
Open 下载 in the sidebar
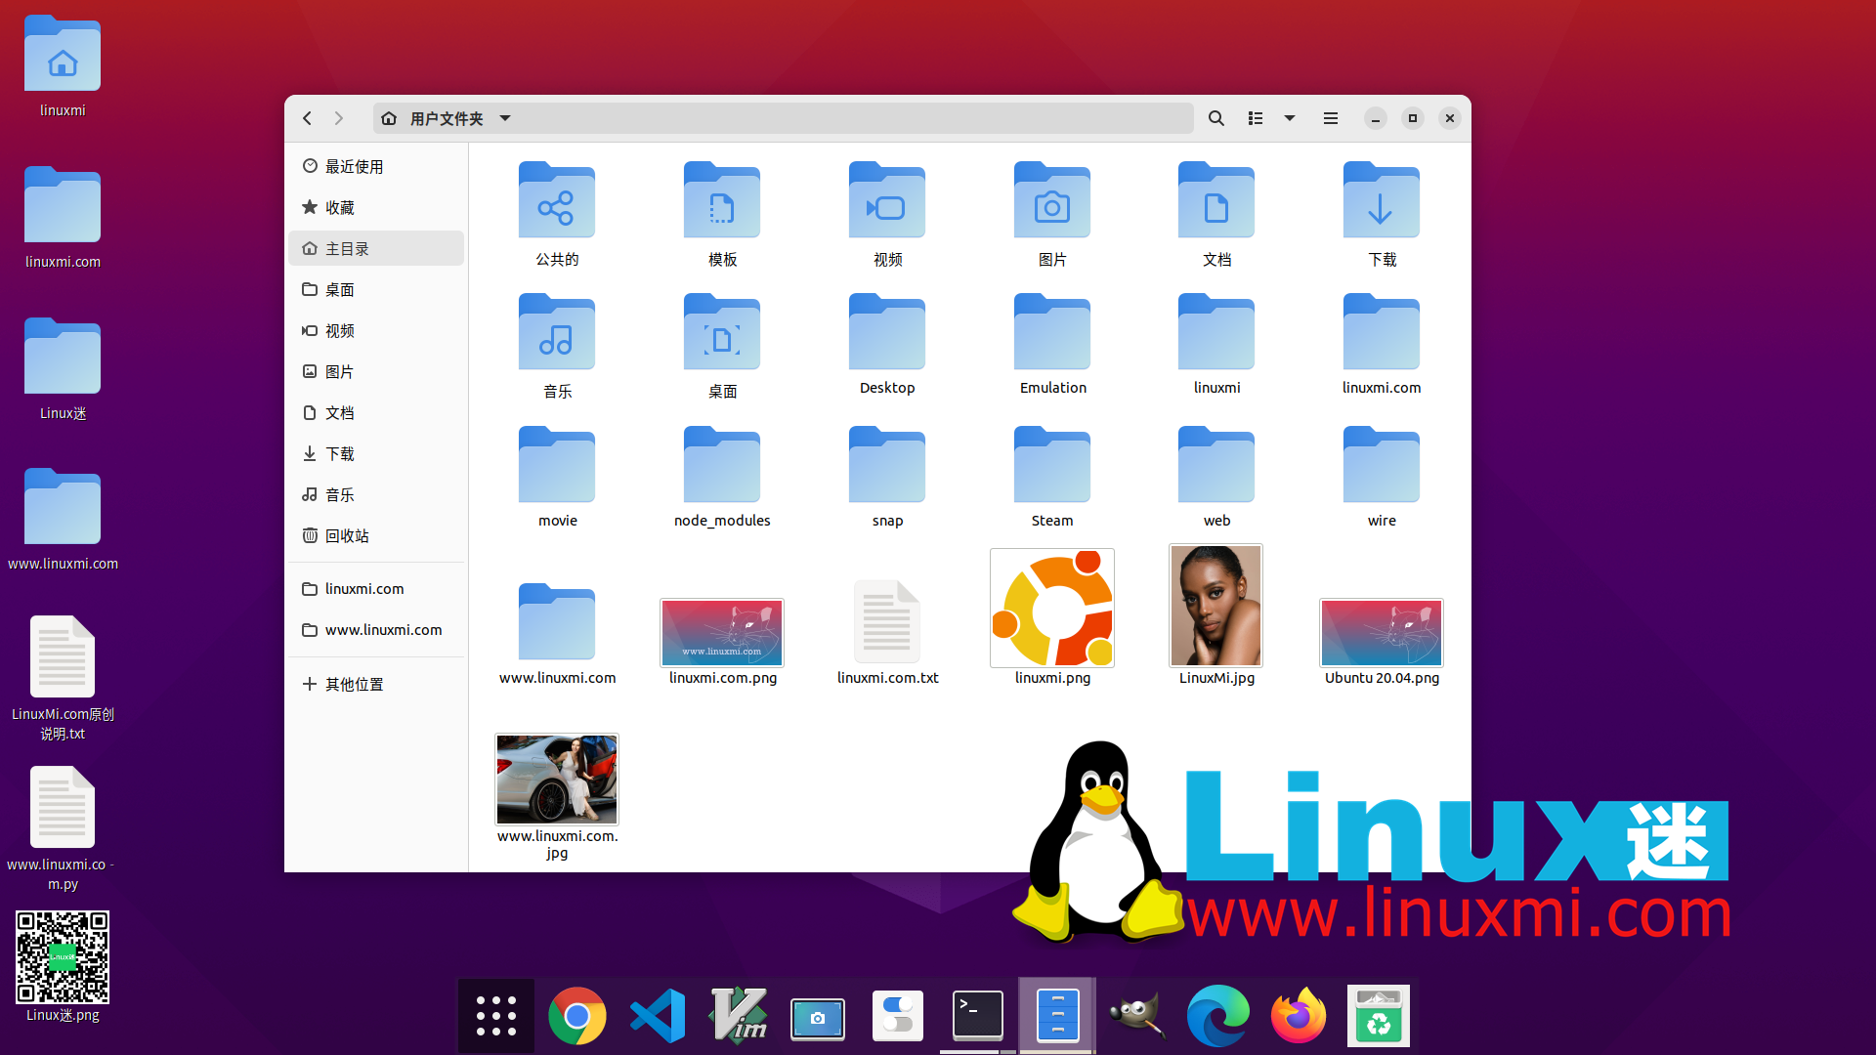pos(376,453)
